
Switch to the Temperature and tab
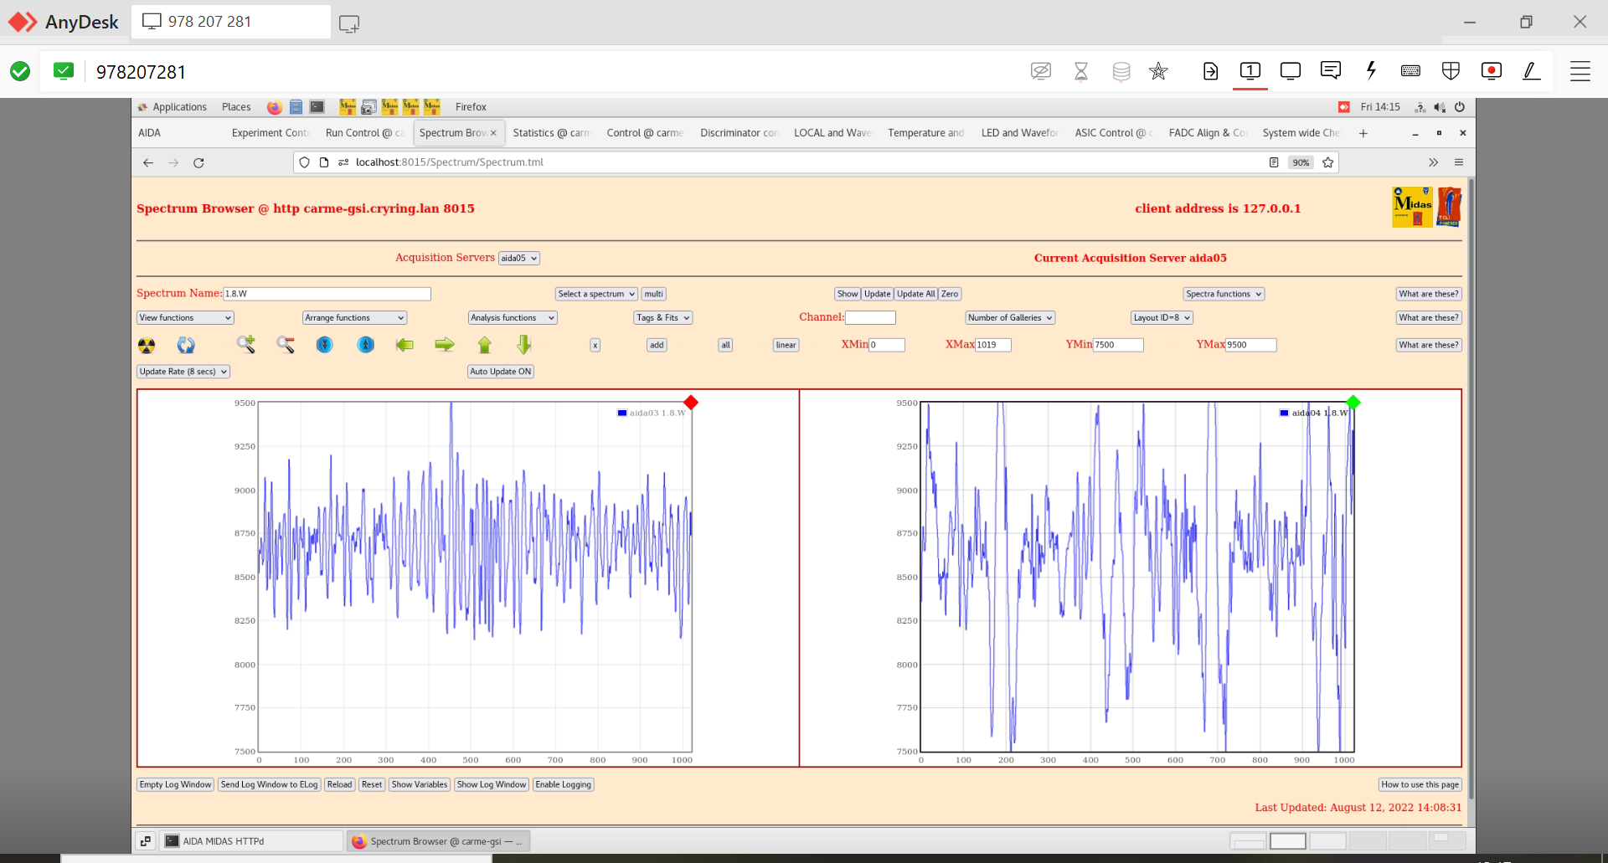925,132
